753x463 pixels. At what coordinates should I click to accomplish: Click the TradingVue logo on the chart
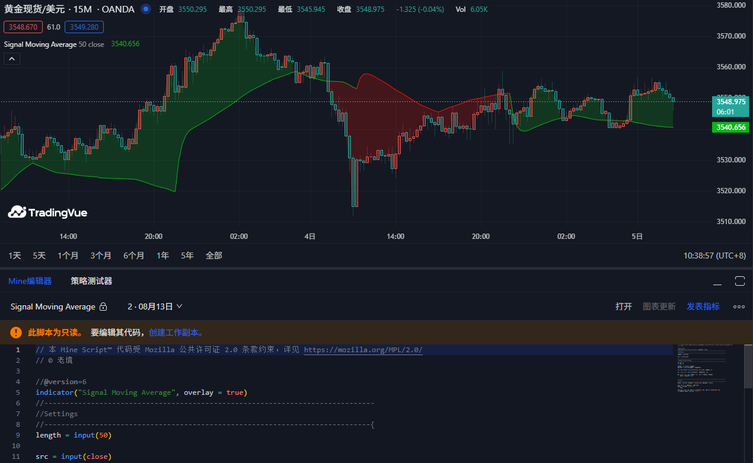47,212
